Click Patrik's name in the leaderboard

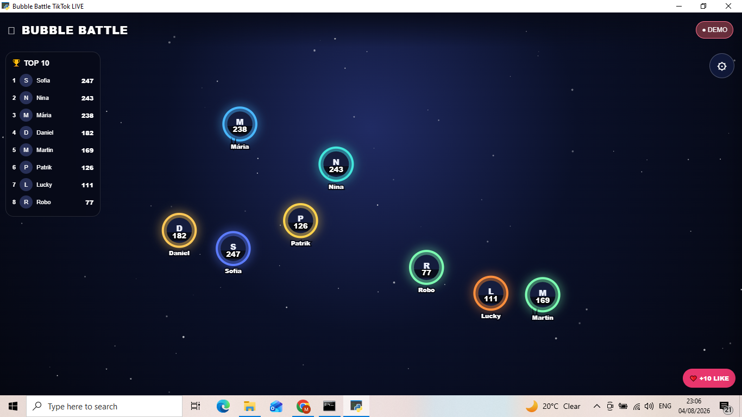click(44, 167)
